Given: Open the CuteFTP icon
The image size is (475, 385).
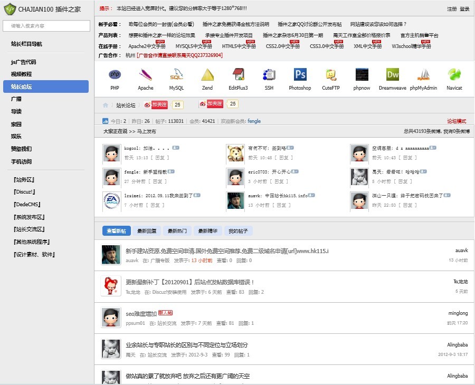Looking at the screenshot, I should [331, 75].
